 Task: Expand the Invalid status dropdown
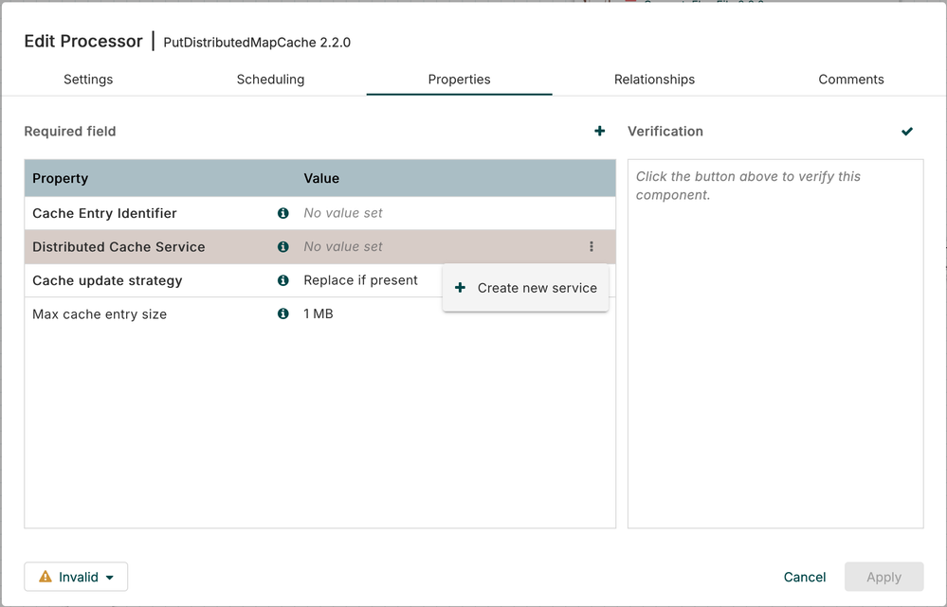pyautogui.click(x=110, y=577)
